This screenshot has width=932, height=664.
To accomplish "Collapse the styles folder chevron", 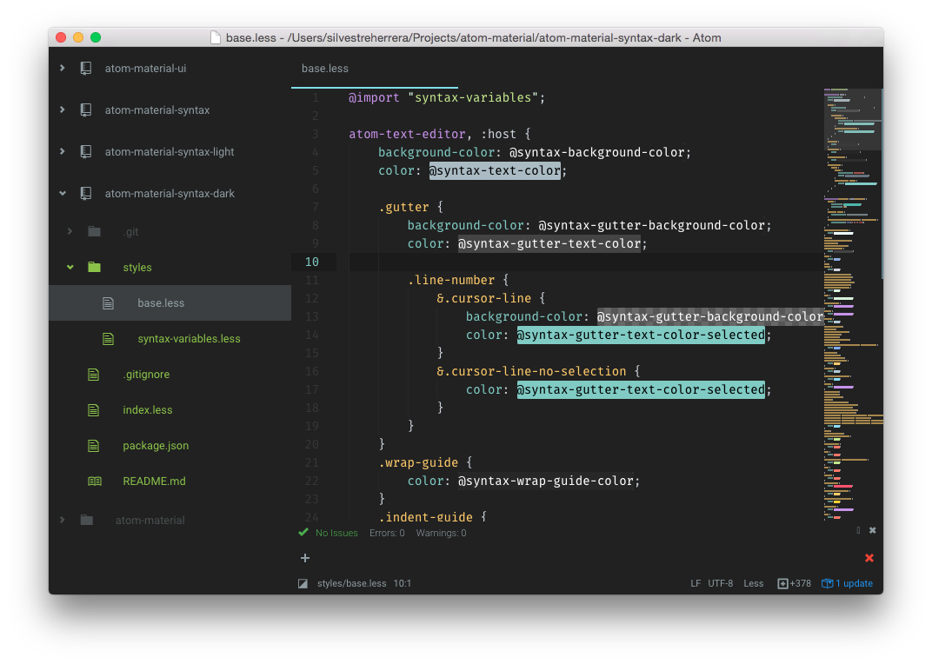I will click(70, 267).
